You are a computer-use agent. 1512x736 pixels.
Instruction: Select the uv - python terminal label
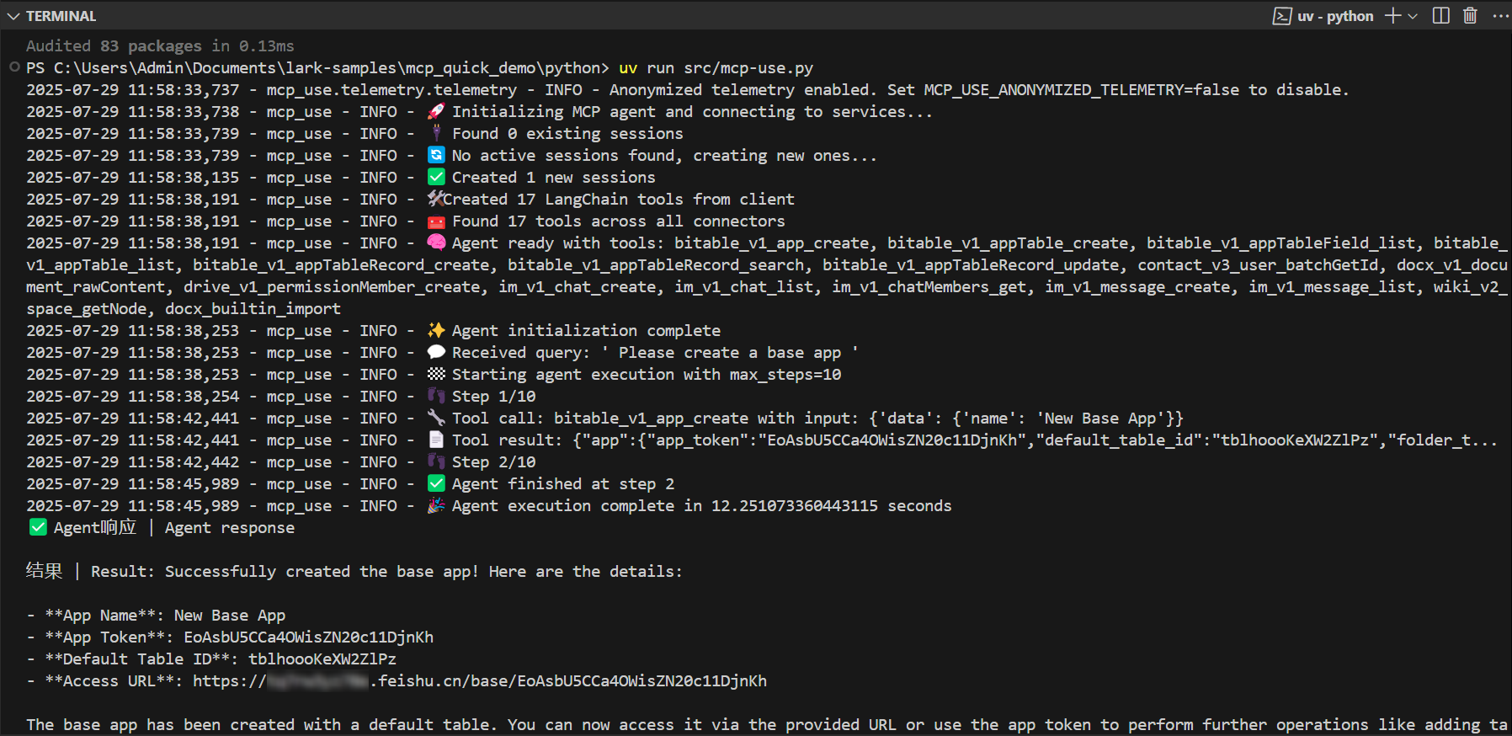[1335, 16]
